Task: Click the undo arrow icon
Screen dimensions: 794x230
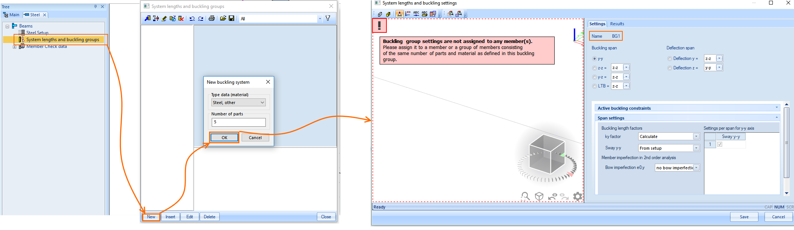Action: 192,18
